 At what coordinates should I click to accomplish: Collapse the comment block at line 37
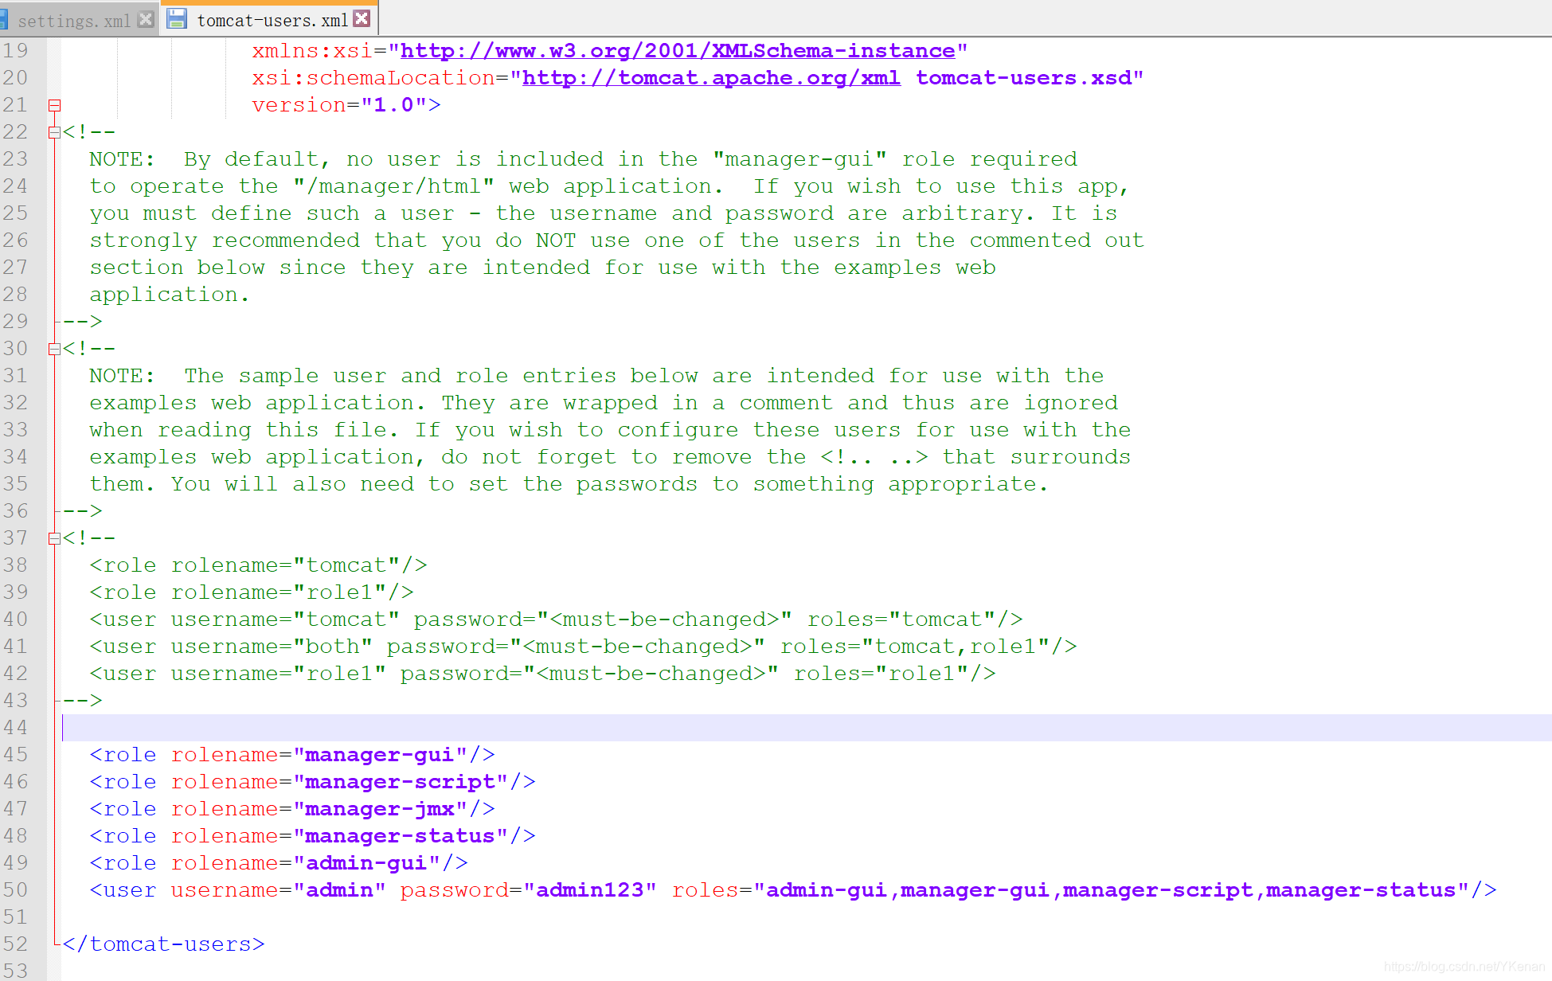point(54,538)
